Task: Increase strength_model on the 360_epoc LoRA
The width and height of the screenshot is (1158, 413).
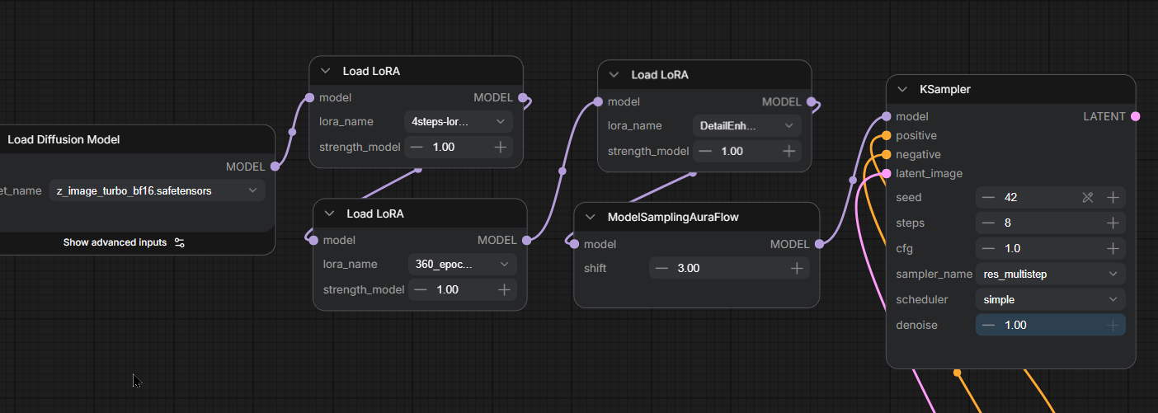Action: point(504,289)
